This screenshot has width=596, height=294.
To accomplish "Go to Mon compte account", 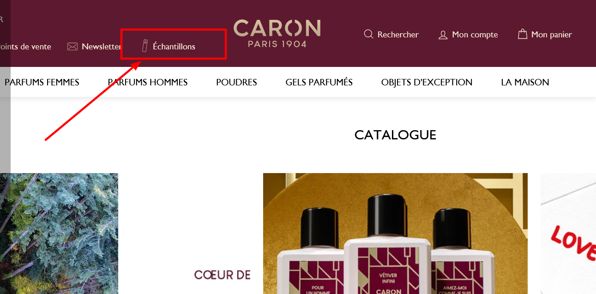I will point(475,35).
